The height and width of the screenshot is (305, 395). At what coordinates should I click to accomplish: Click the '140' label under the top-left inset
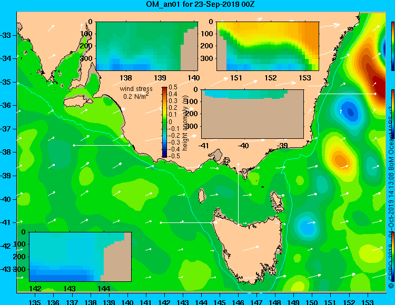tap(193, 78)
